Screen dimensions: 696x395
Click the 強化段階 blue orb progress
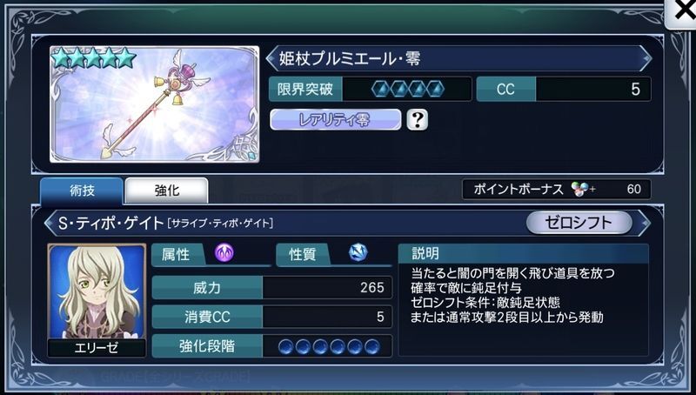tap(329, 346)
